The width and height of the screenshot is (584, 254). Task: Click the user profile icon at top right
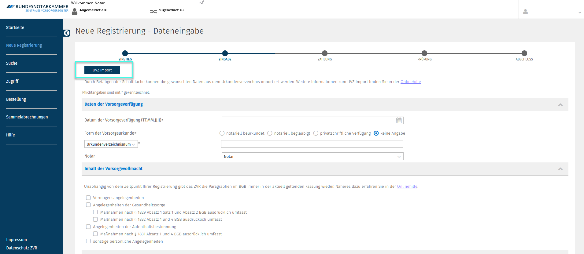pos(525,12)
